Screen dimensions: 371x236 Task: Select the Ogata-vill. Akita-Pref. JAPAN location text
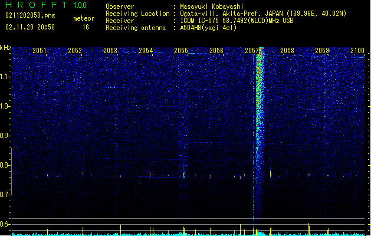click(263, 14)
